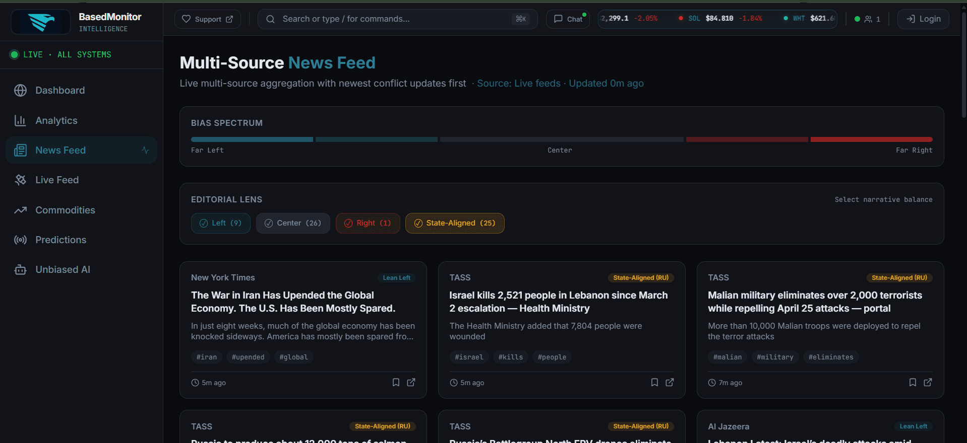Click the online users icon
The height and width of the screenshot is (443, 967).
coord(868,19)
